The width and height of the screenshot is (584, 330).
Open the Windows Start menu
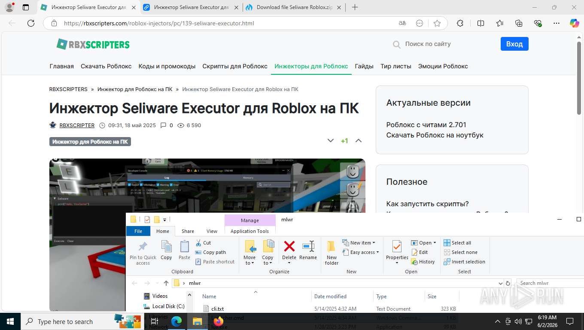pyautogui.click(x=10, y=321)
